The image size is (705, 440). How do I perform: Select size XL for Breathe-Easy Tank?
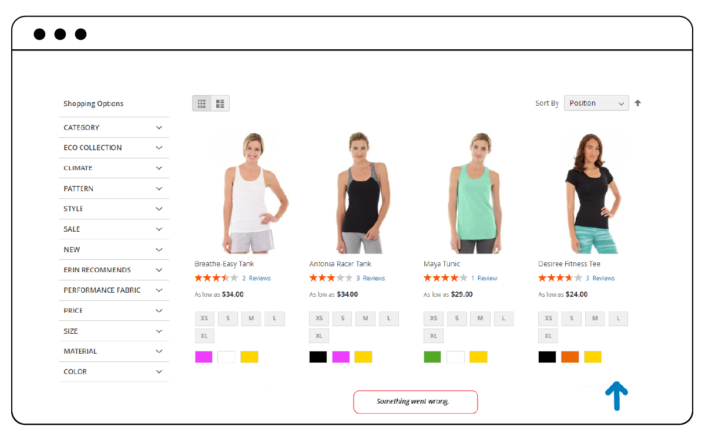coord(204,336)
